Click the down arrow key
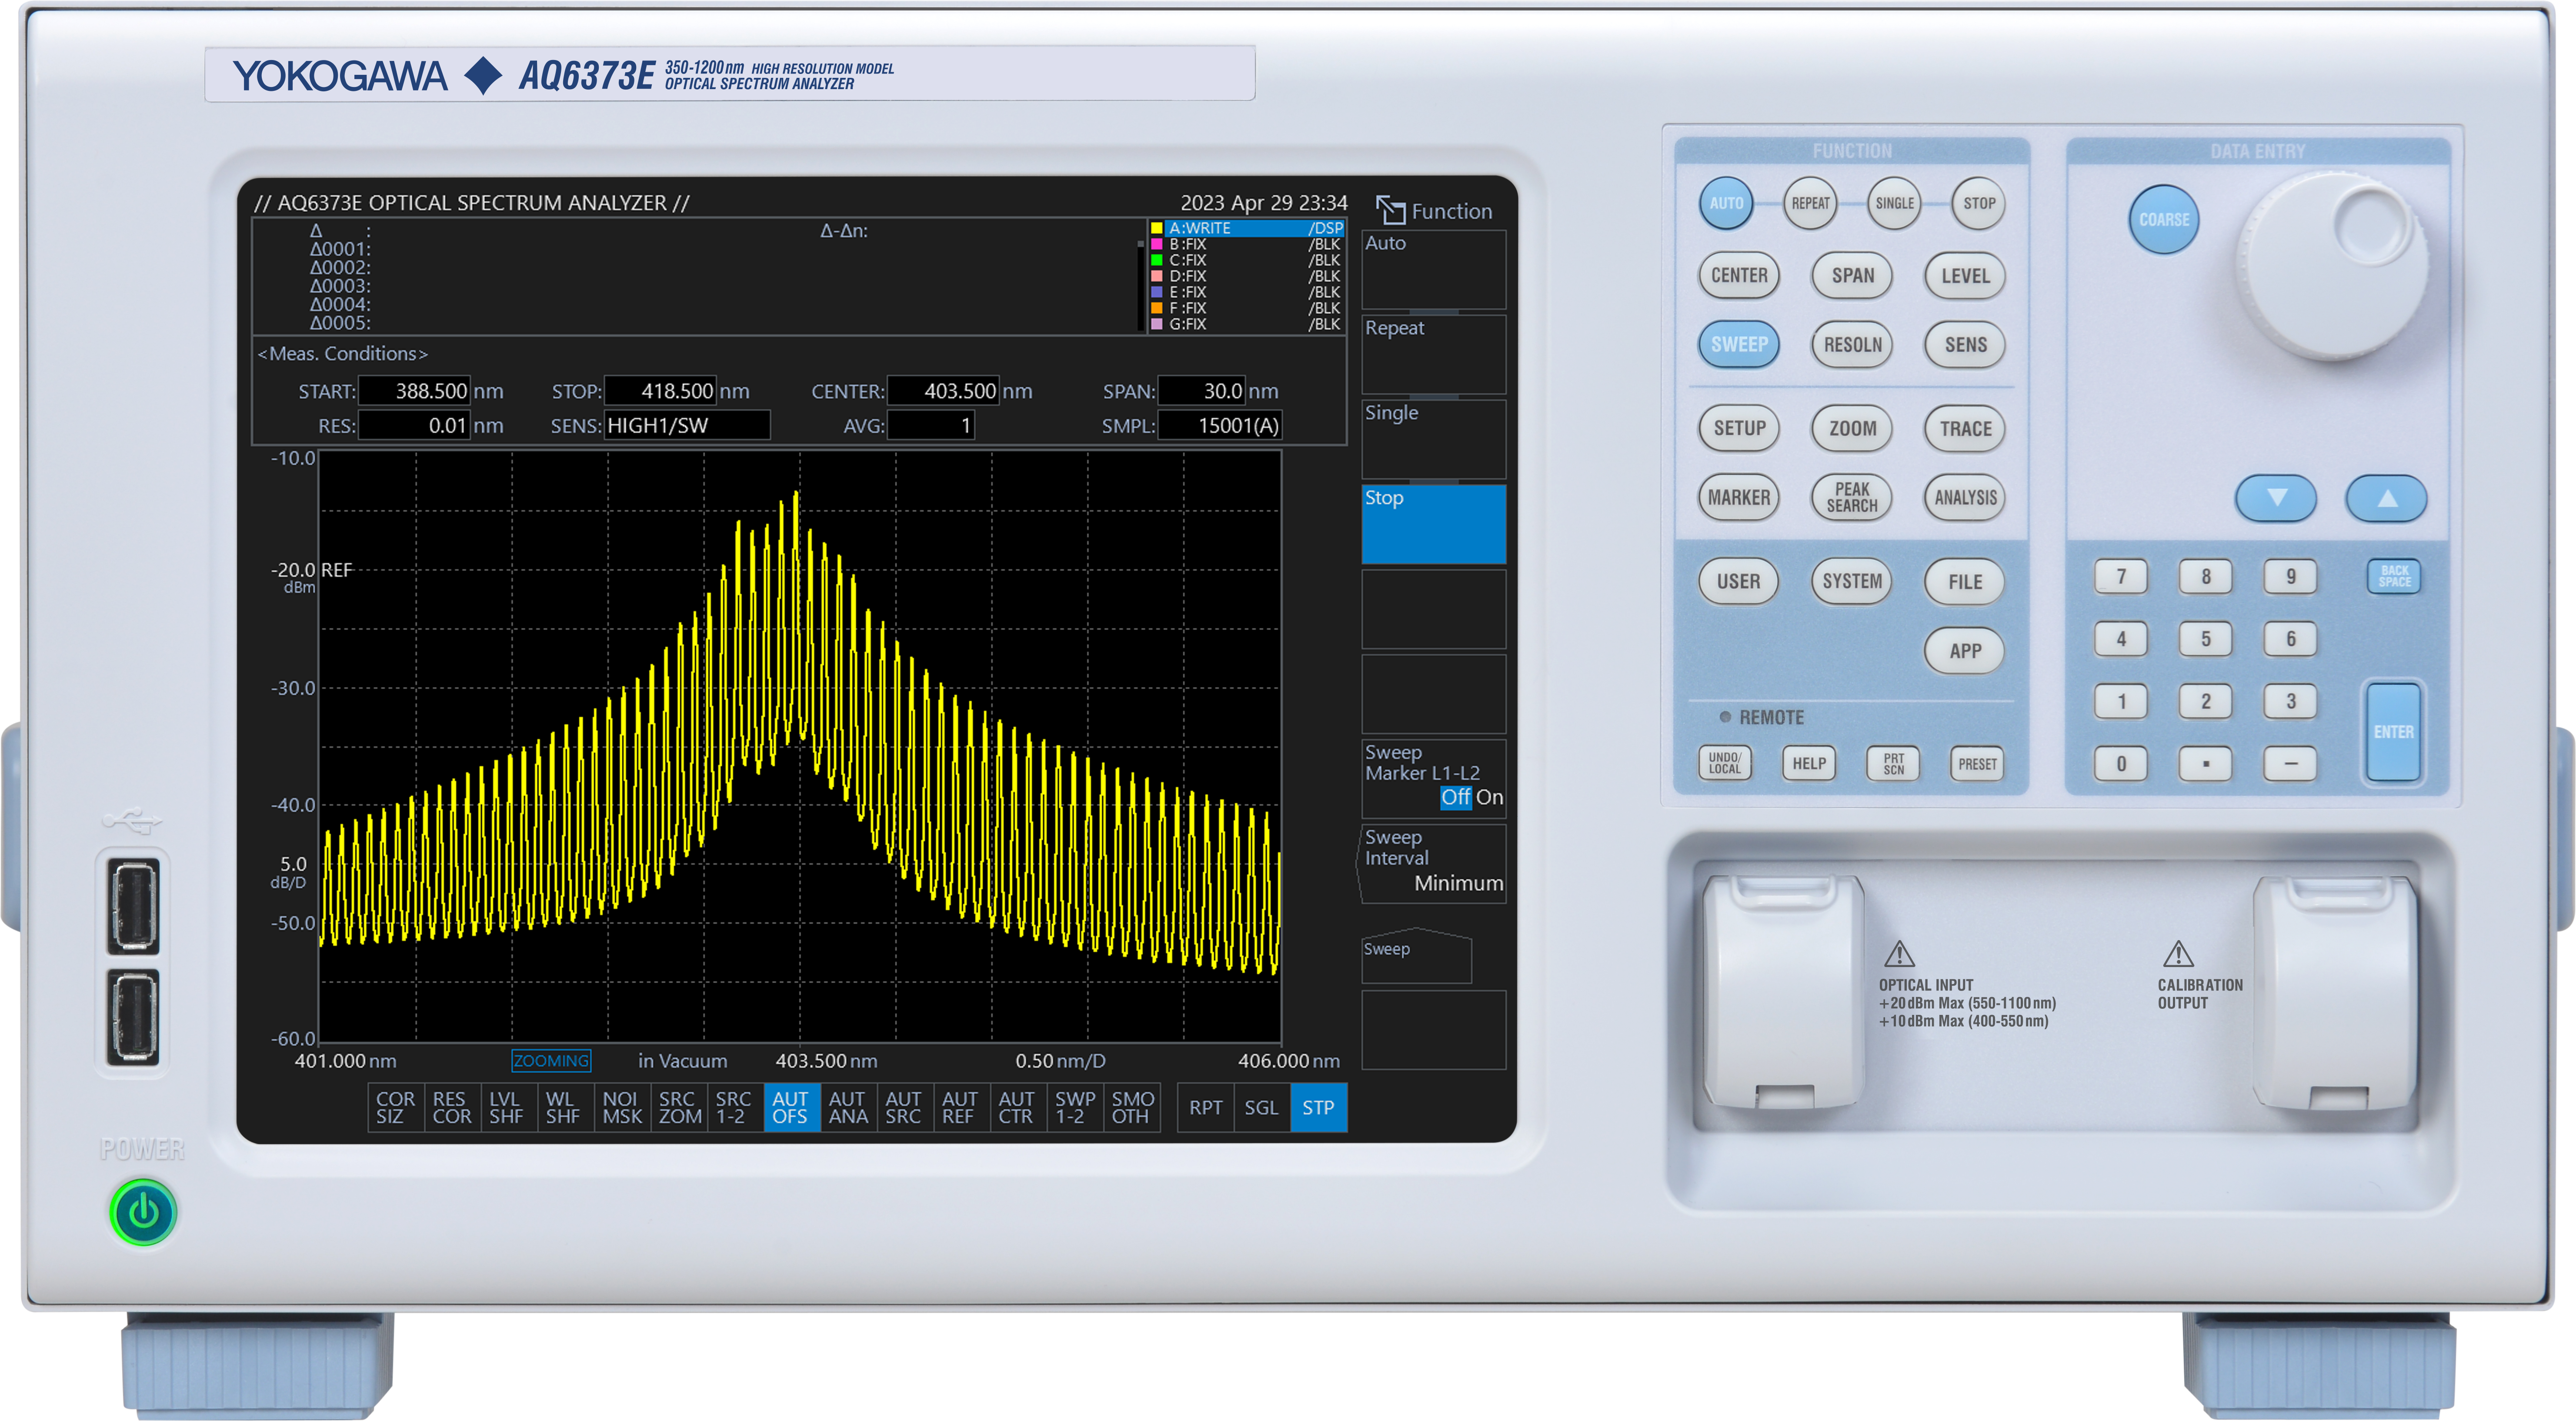This screenshot has width=2576, height=1421. coord(2275,498)
